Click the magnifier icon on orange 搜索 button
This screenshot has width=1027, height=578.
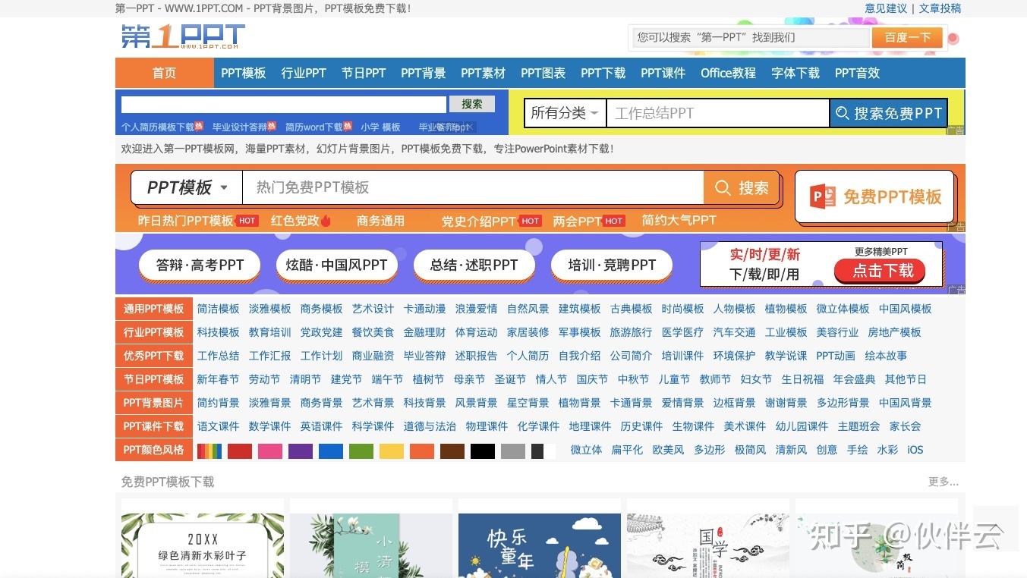tap(723, 188)
